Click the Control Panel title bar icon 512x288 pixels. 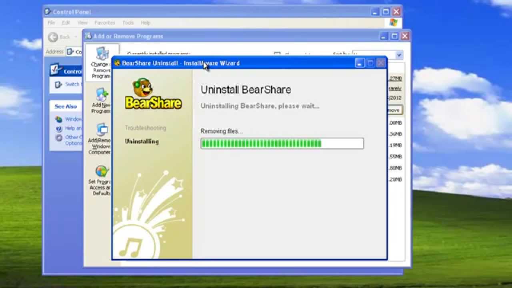click(x=48, y=12)
